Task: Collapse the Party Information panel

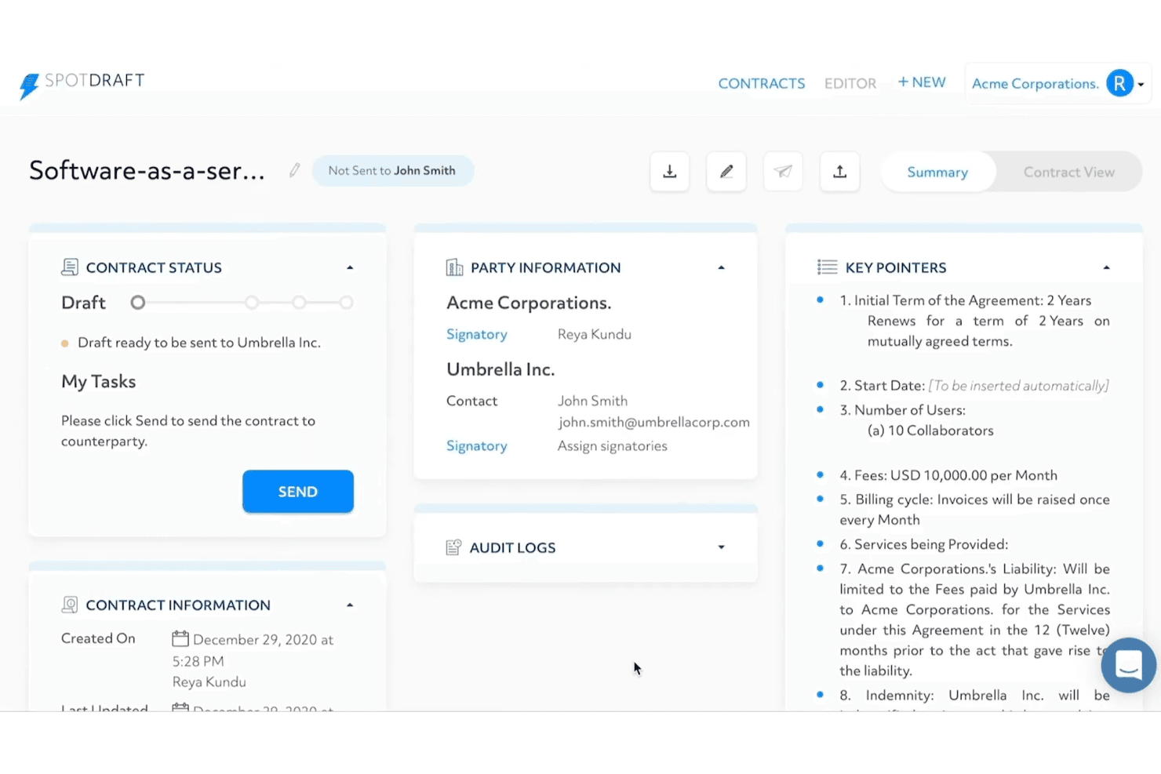Action: pos(721,267)
